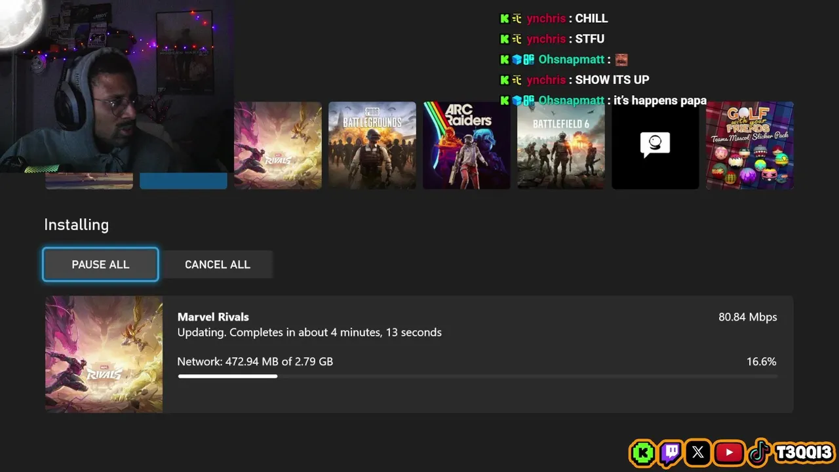Screen dimensions: 839x472
Task: Click the Installing section heading
Action: 76,225
